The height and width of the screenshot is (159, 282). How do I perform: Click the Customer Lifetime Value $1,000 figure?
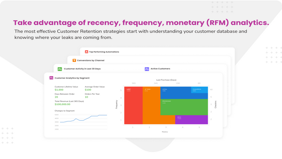[x=59, y=90]
